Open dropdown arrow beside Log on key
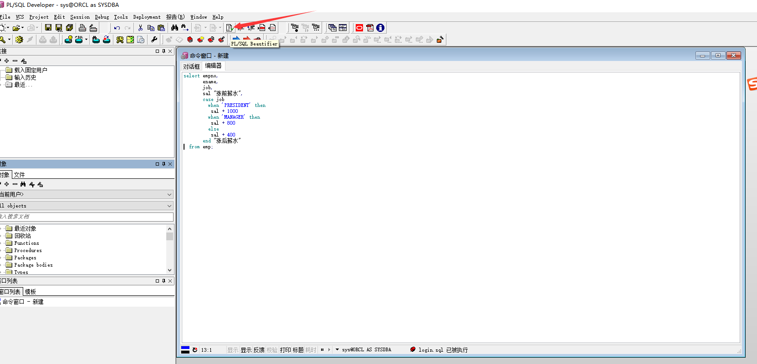Viewport: 757px width, 364px height. 9,40
